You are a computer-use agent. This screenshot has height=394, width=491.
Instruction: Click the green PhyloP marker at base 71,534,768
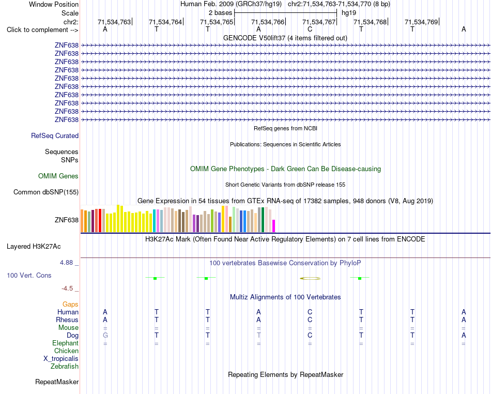point(360,278)
